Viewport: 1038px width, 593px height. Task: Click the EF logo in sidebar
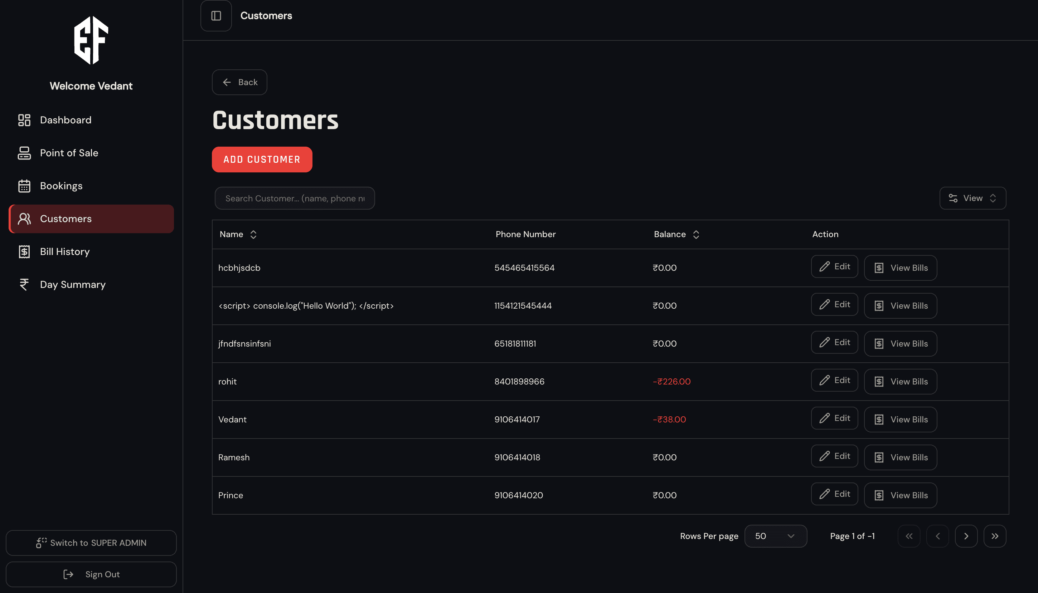coord(91,40)
